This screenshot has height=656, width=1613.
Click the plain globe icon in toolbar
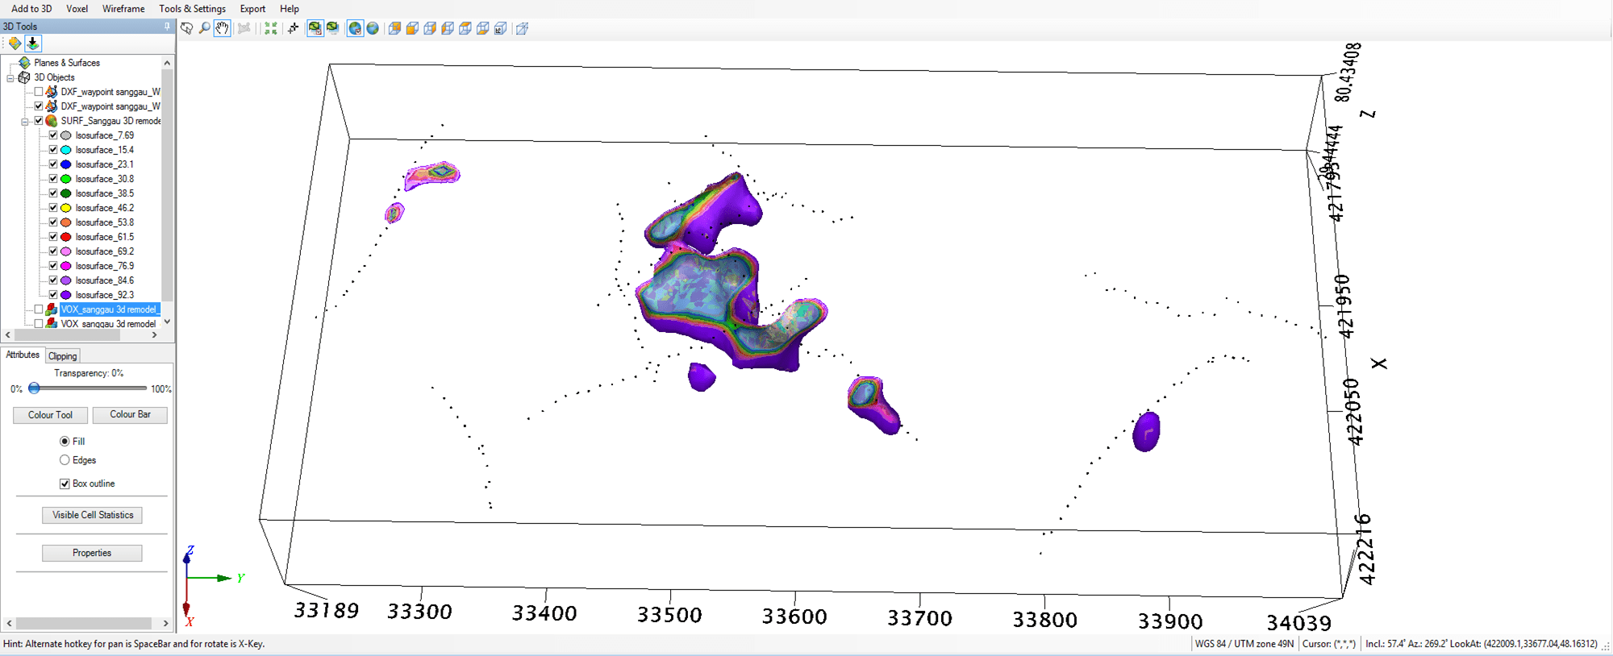373,28
